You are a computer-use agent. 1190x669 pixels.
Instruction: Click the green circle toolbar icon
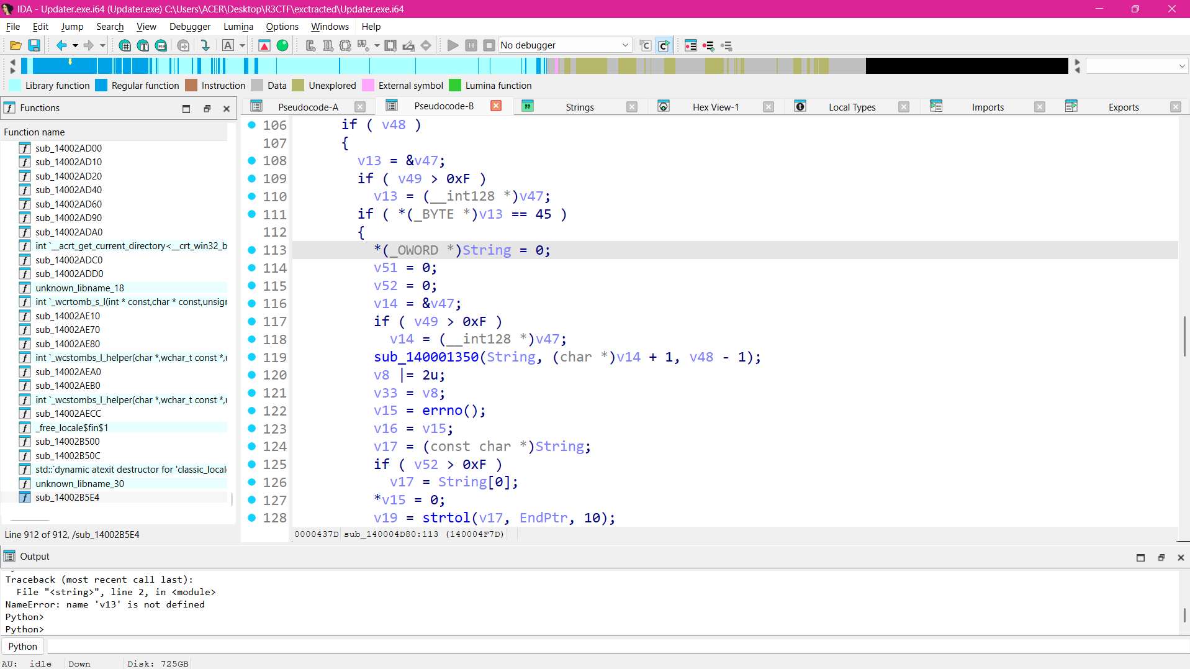(282, 45)
